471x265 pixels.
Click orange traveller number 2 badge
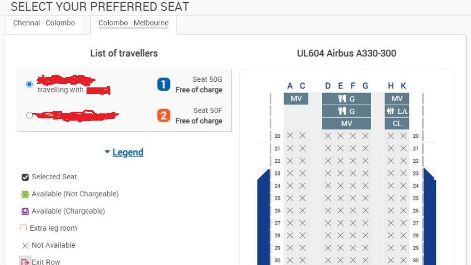[164, 116]
